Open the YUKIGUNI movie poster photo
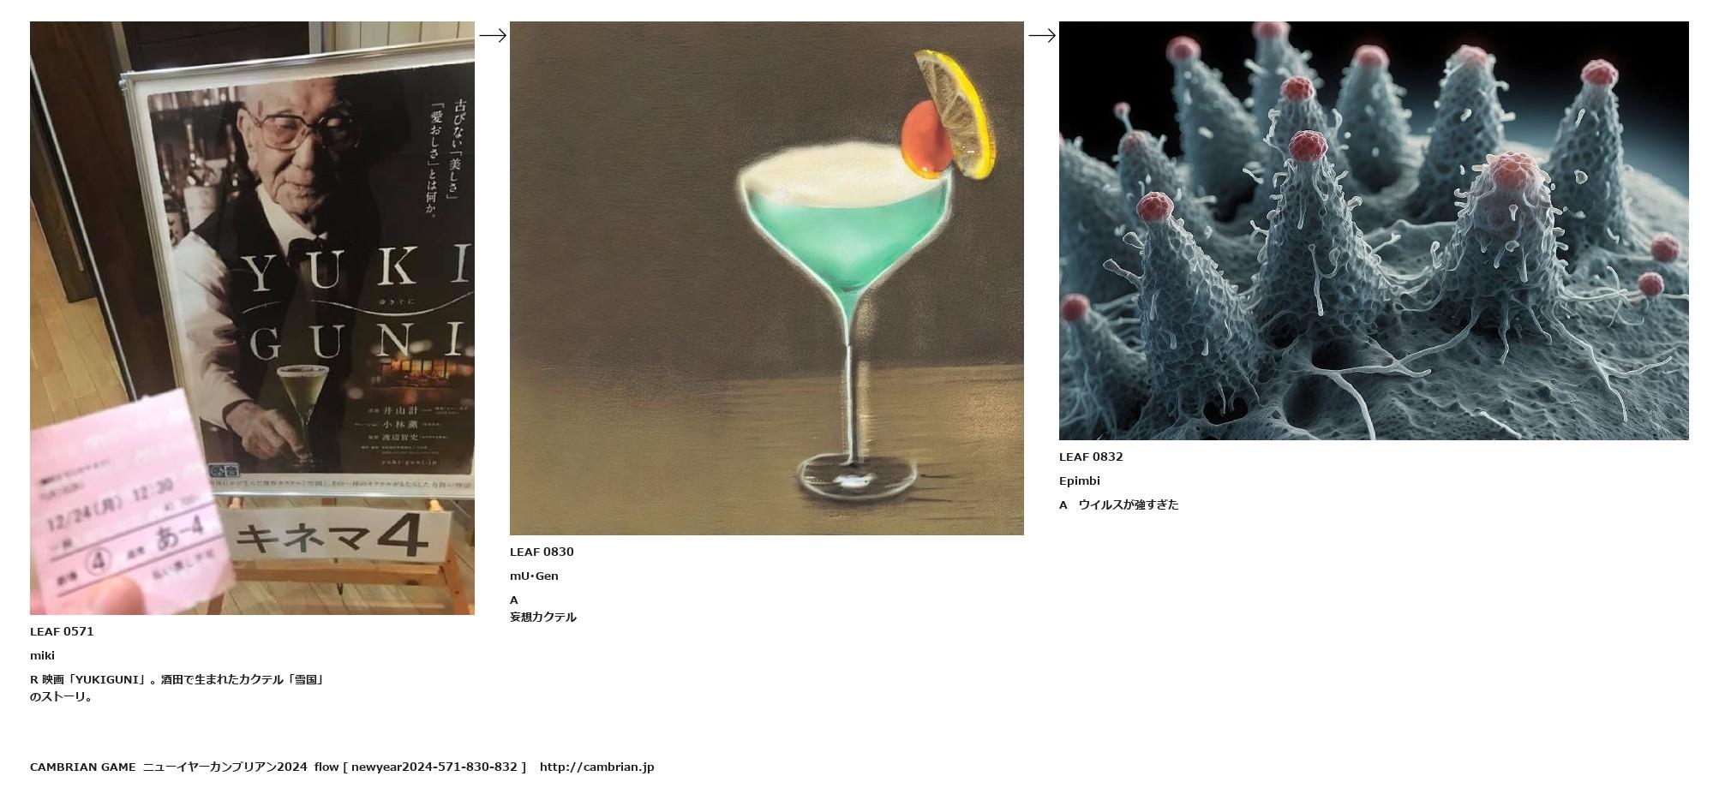Image resolution: width=1719 pixels, height=788 pixels. click(x=252, y=318)
